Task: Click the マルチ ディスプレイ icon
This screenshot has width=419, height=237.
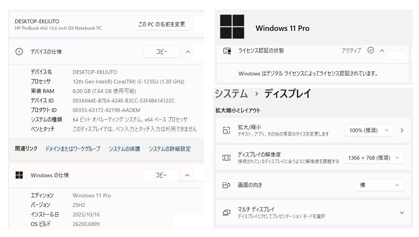Action: tap(226, 213)
